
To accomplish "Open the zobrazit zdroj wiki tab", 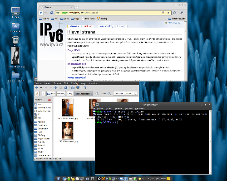I will coord(106,26).
